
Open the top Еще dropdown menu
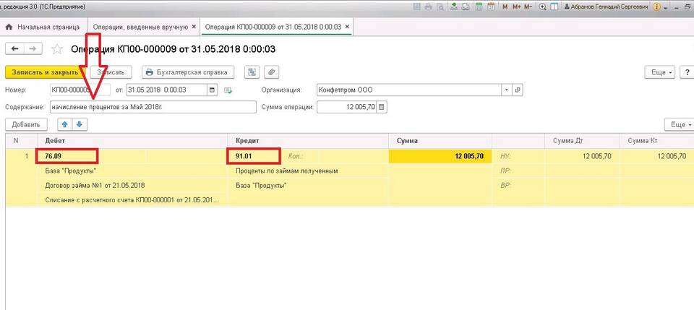659,72
